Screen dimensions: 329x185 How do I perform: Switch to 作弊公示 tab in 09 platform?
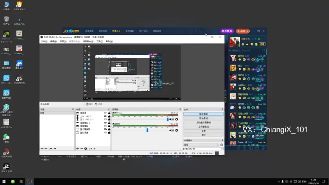(x=116, y=31)
